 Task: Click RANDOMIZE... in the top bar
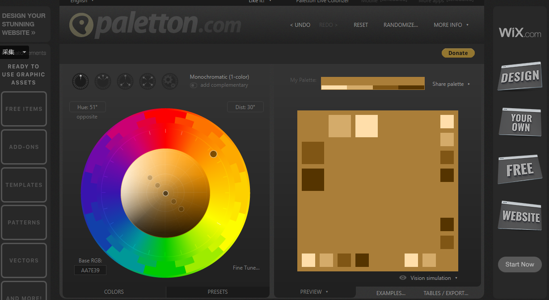pos(401,25)
